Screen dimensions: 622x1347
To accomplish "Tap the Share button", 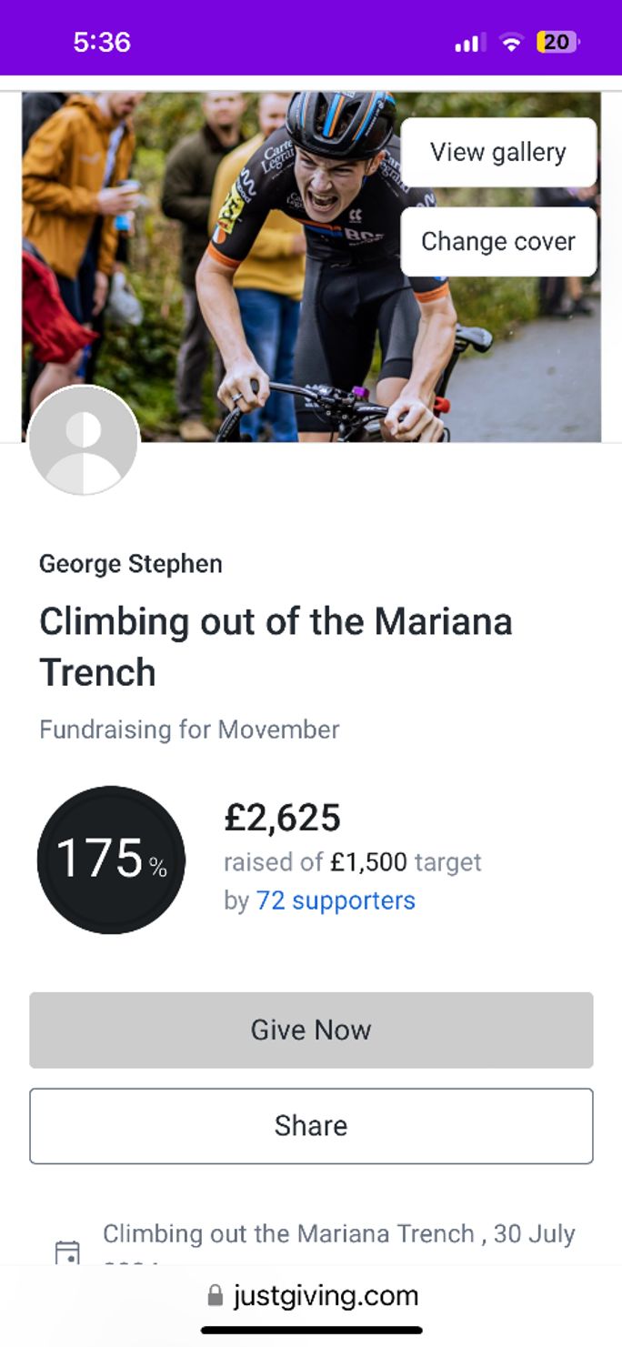I will point(311,1125).
